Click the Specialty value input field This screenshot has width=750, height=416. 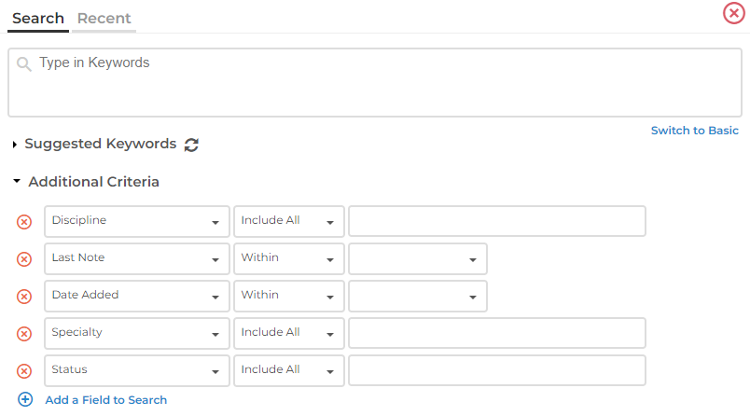pyautogui.click(x=496, y=333)
